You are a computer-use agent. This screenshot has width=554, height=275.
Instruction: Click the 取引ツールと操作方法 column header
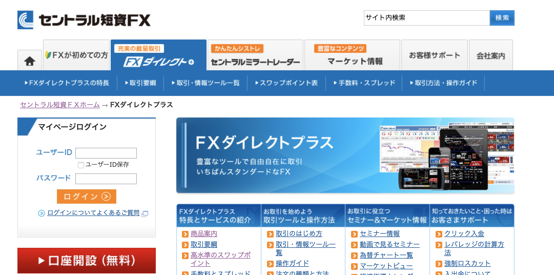[x=303, y=216]
